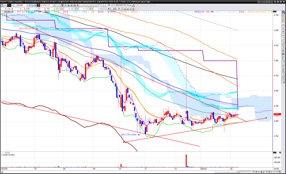The height and width of the screenshot is (174, 286).
Task: Select the diagonal trend line drawing tool
Action: pyautogui.click(x=283, y=39)
